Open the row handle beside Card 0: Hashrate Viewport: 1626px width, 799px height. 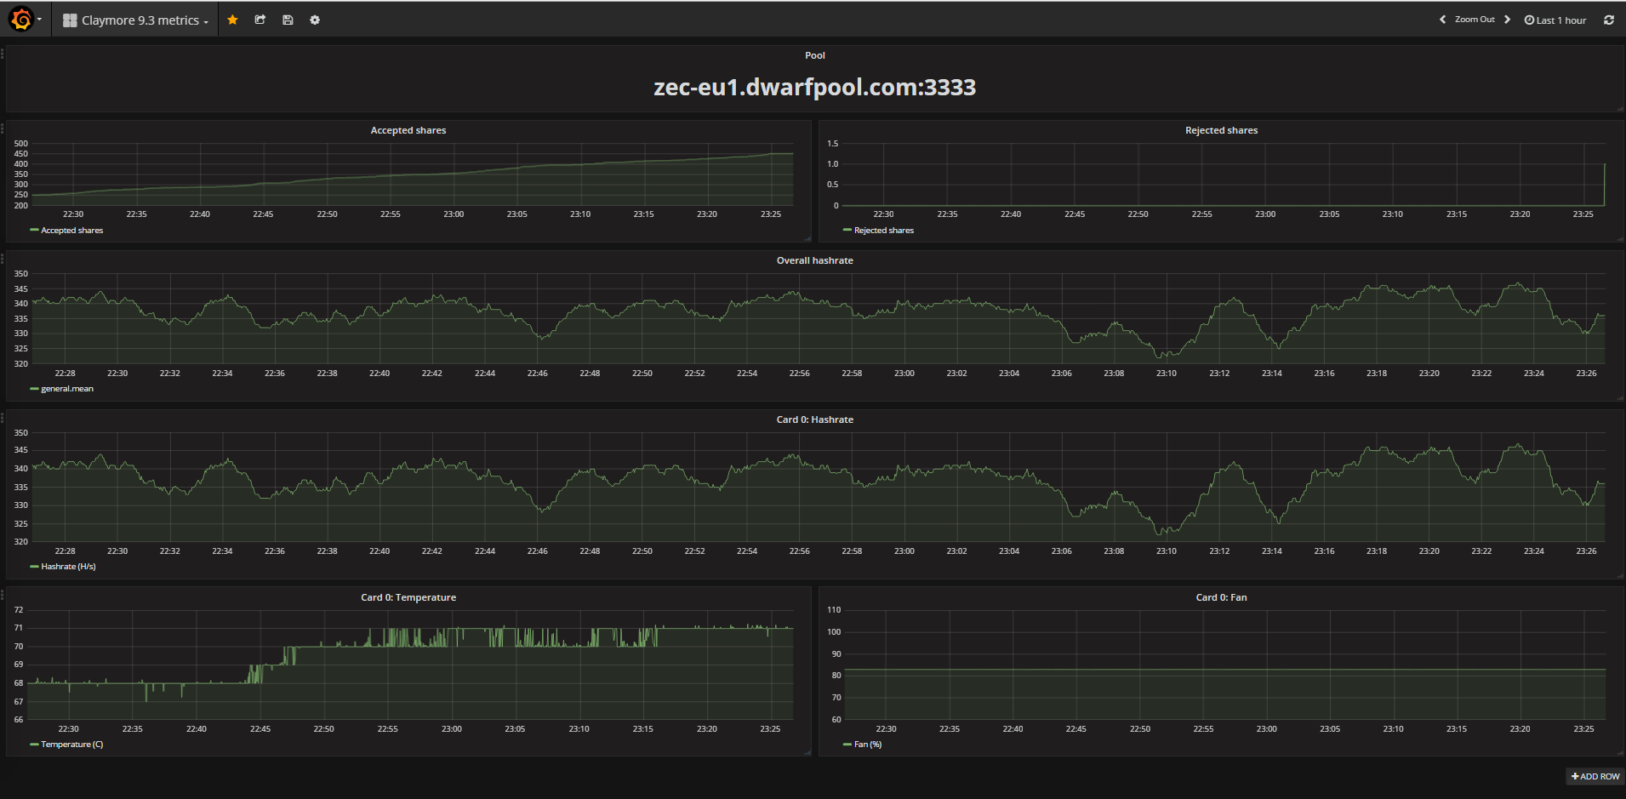[x=3, y=418]
